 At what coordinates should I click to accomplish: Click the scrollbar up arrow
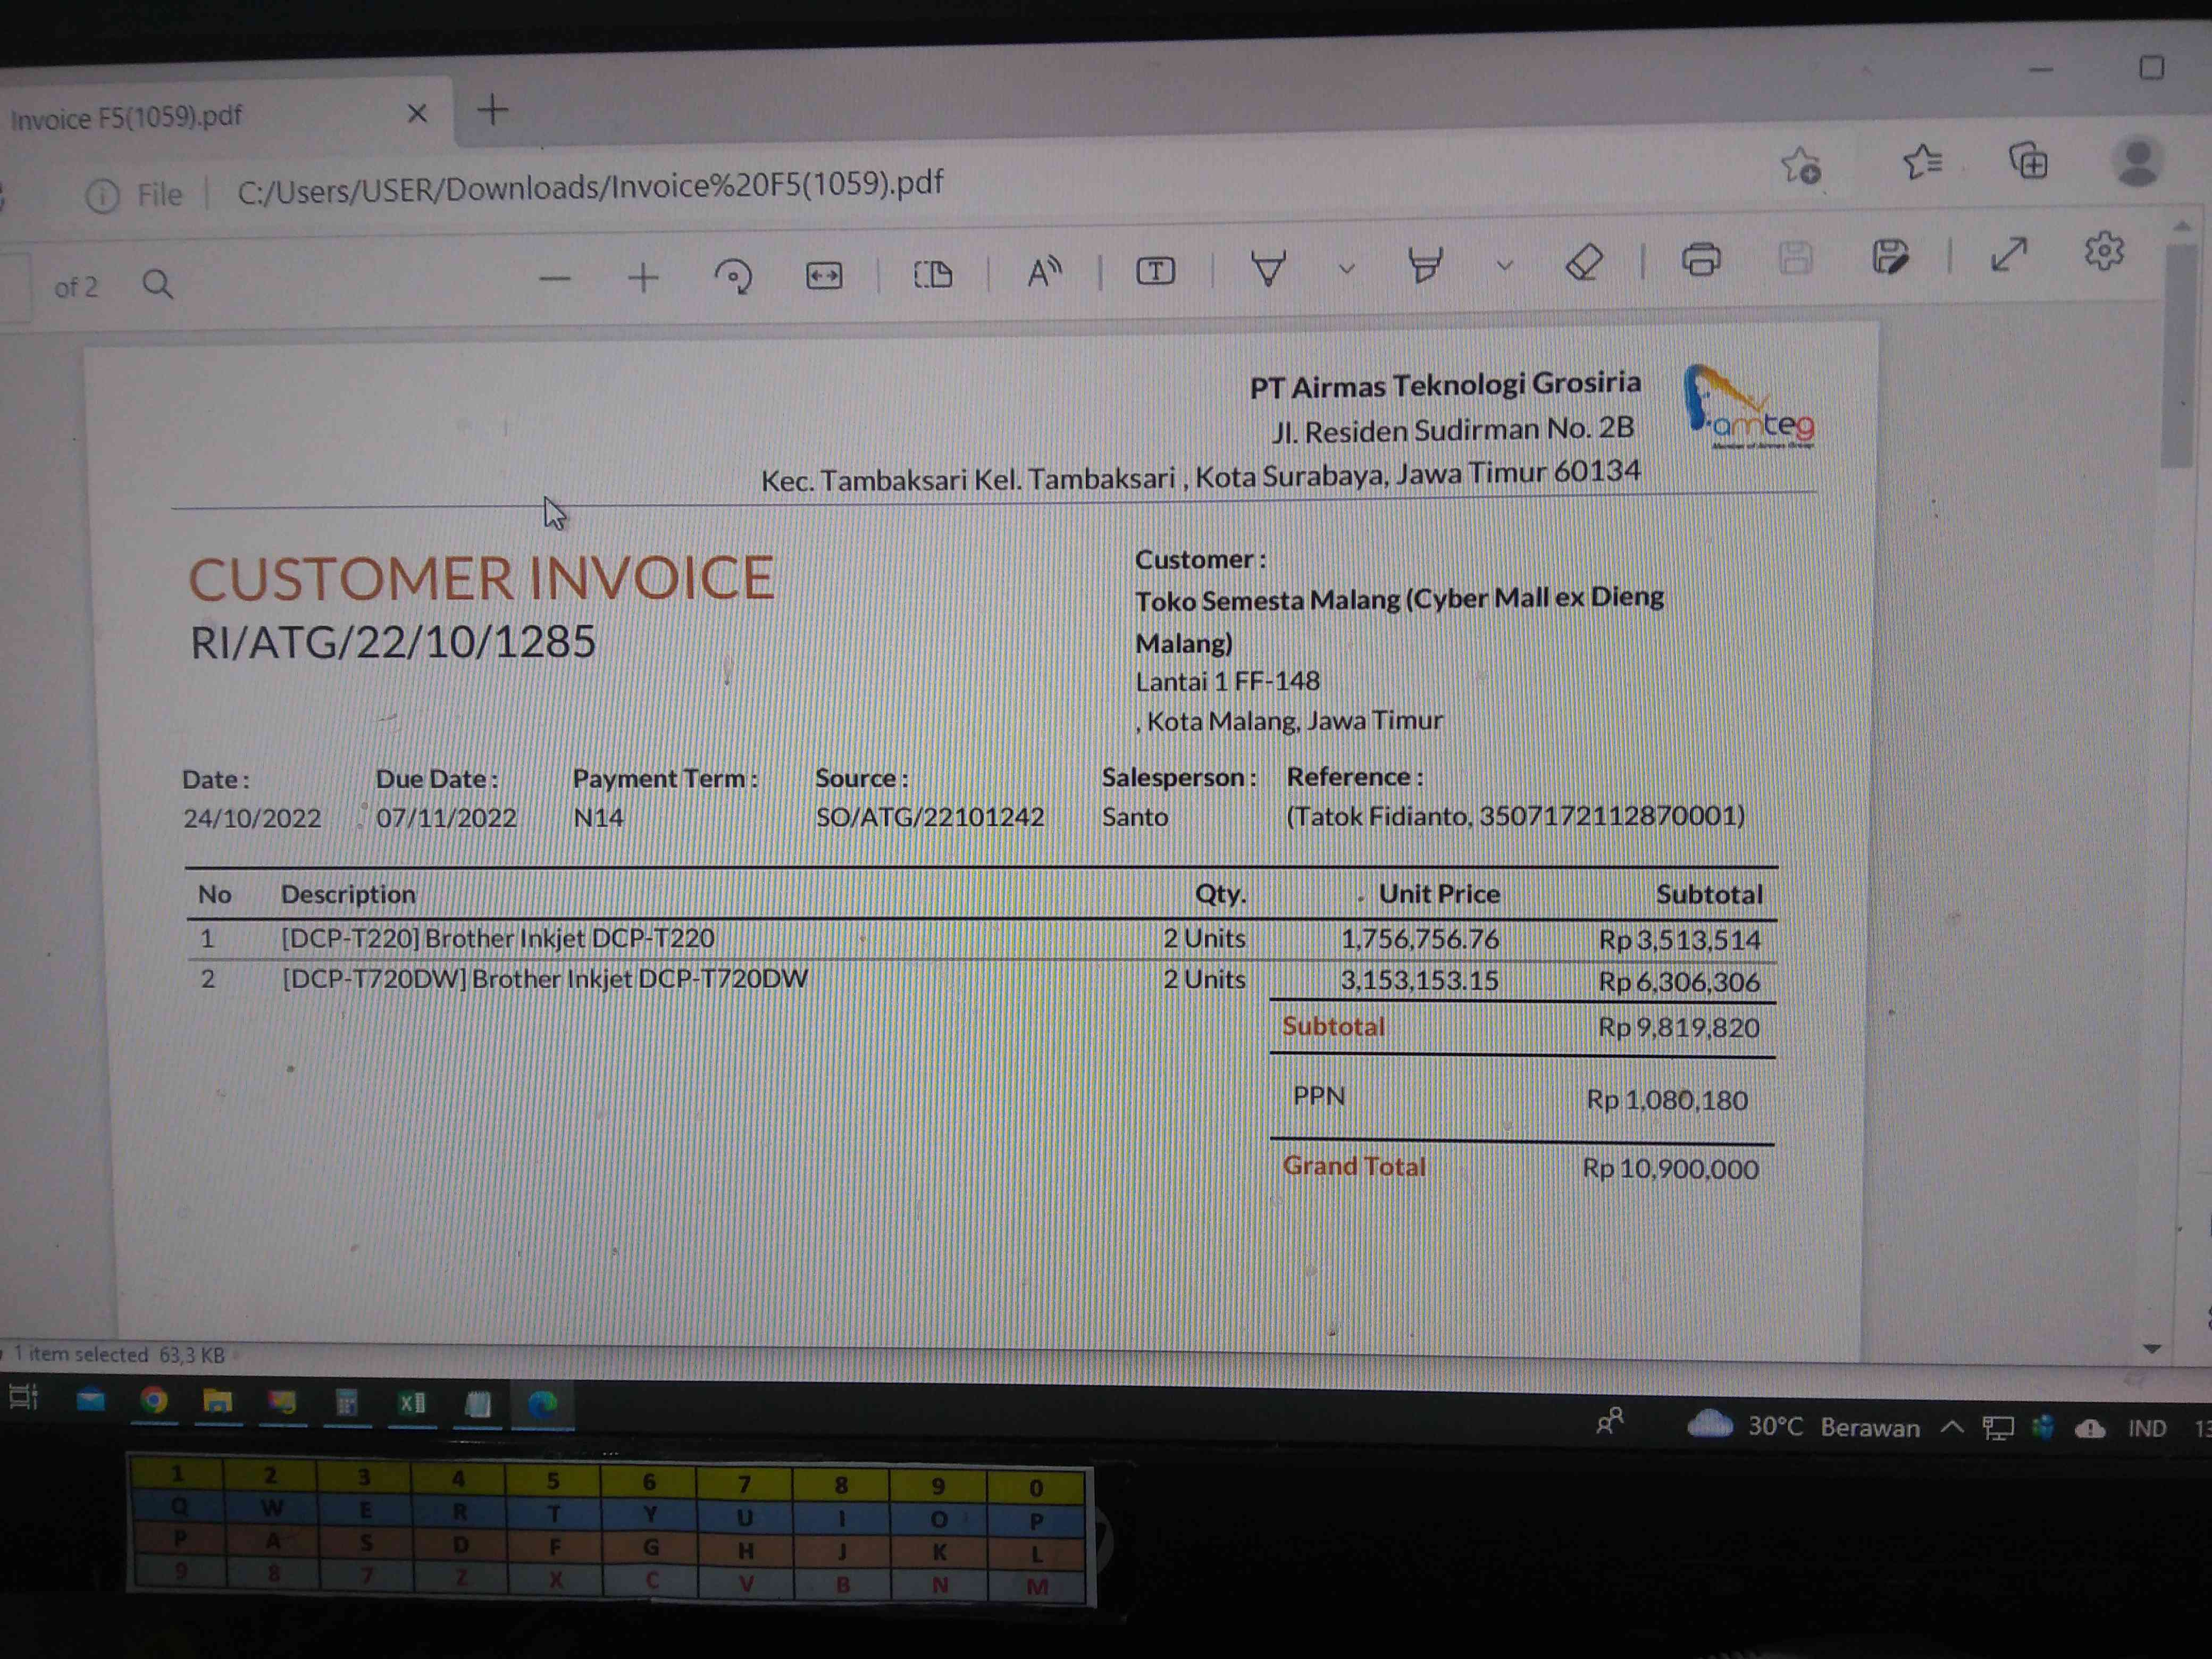pyautogui.click(x=2183, y=227)
